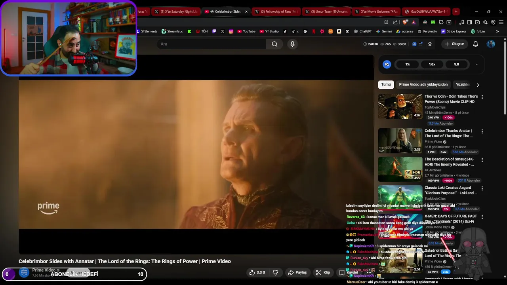Screen dimensions: 507x285
Task: Click the trophy icon in YouTube header
Action: [x=430, y=44]
